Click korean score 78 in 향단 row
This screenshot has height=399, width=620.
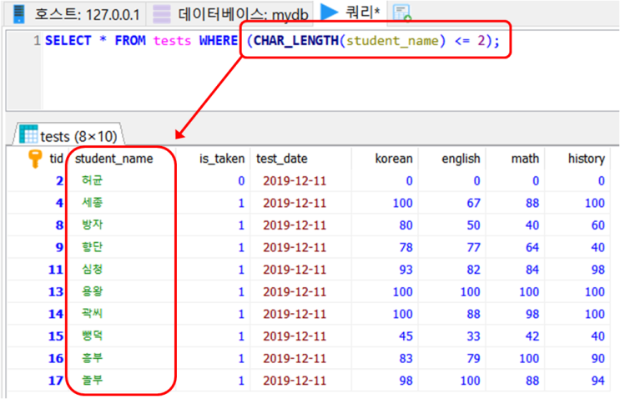(x=406, y=247)
